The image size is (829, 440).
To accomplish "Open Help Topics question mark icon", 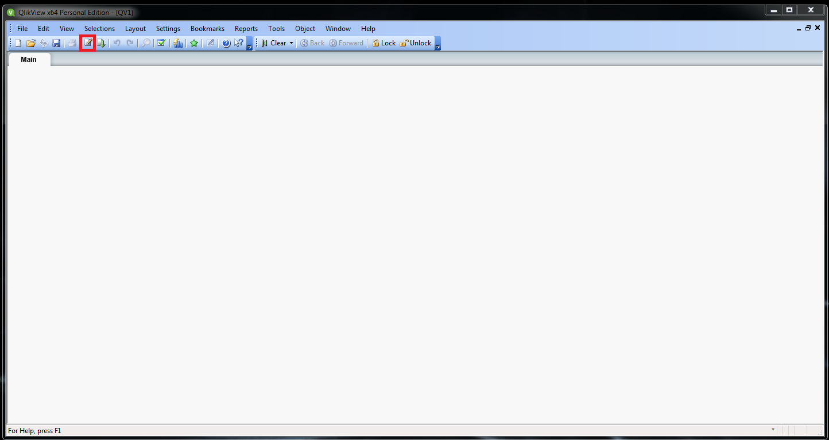I will 226,43.
